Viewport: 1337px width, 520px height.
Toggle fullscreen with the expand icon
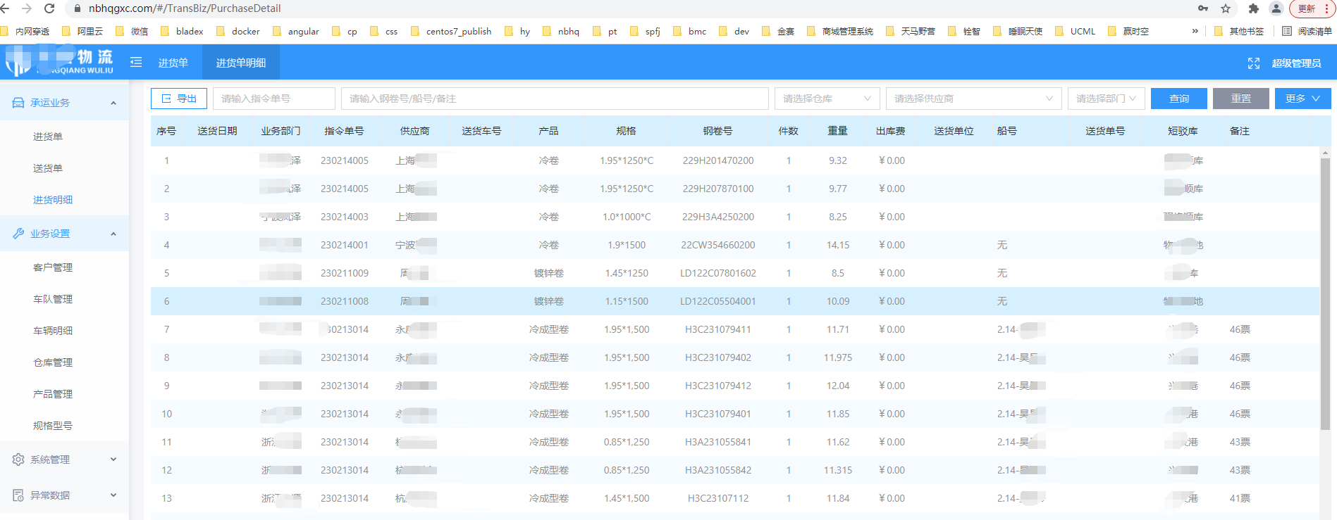coord(1254,63)
